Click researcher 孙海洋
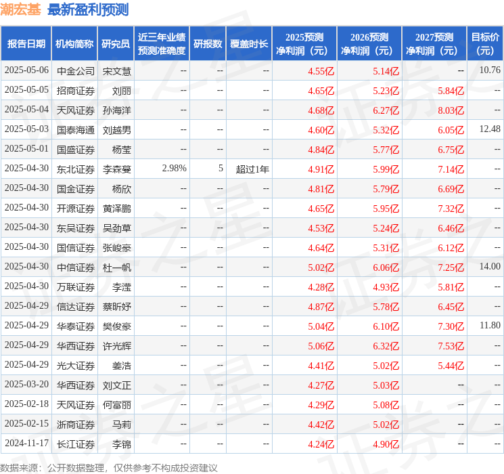504x474 pixels. click(117, 110)
